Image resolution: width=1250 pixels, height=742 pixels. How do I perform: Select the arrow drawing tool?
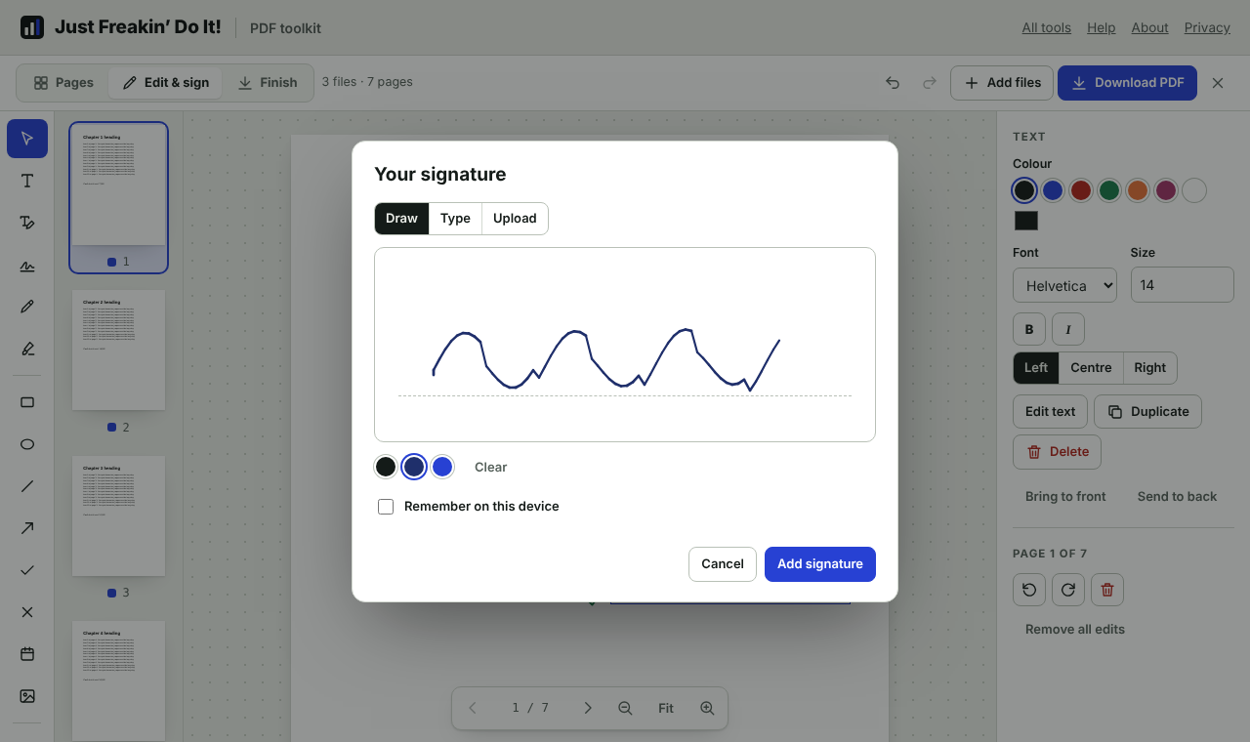tap(27, 528)
